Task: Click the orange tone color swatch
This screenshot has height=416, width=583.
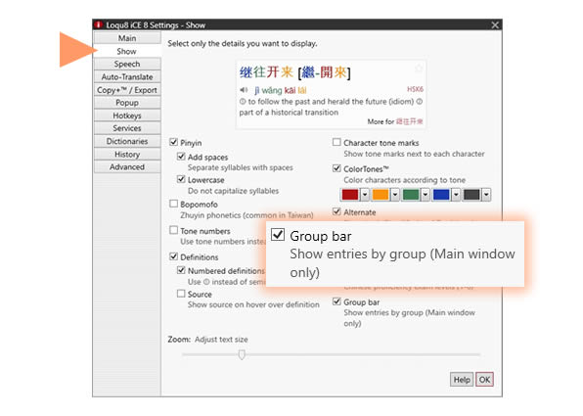Action: click(x=381, y=194)
